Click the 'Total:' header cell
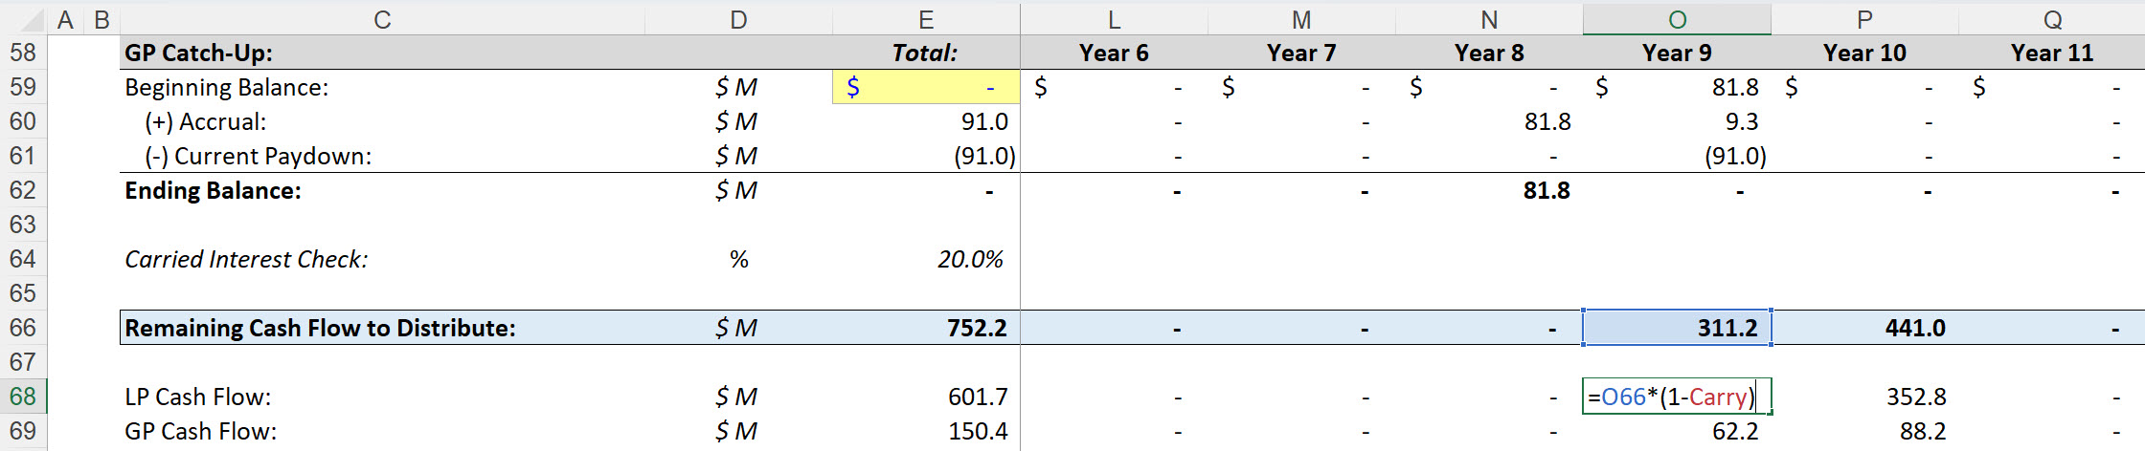This screenshot has width=2145, height=451. pyautogui.click(x=926, y=53)
